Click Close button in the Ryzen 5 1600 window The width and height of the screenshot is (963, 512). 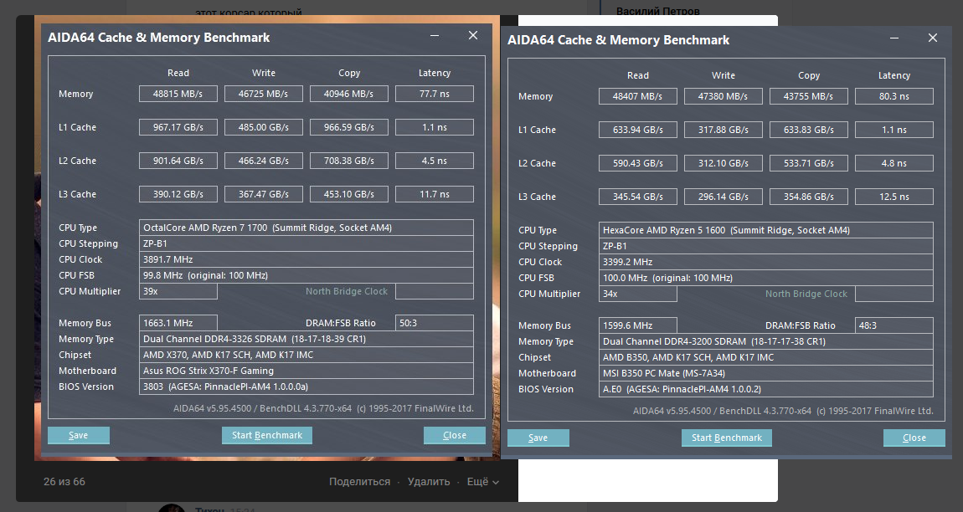(x=914, y=438)
